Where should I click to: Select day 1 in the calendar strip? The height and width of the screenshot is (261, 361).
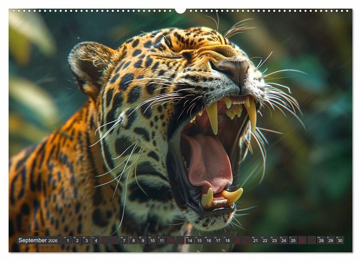tap(67, 241)
